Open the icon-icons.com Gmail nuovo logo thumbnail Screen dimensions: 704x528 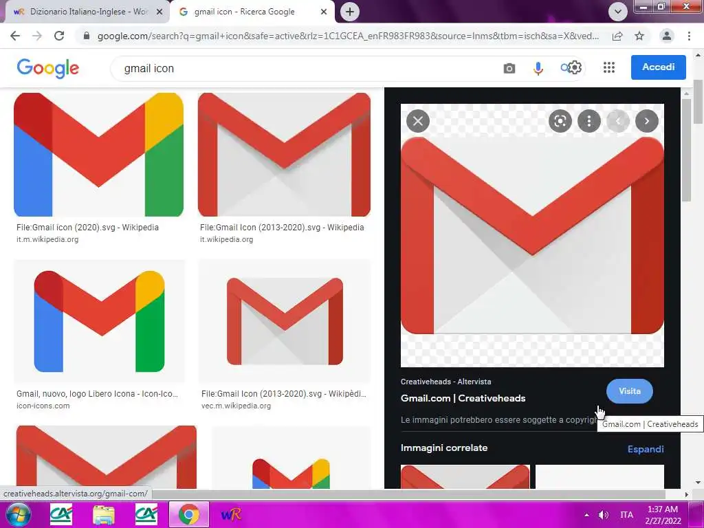click(99, 321)
